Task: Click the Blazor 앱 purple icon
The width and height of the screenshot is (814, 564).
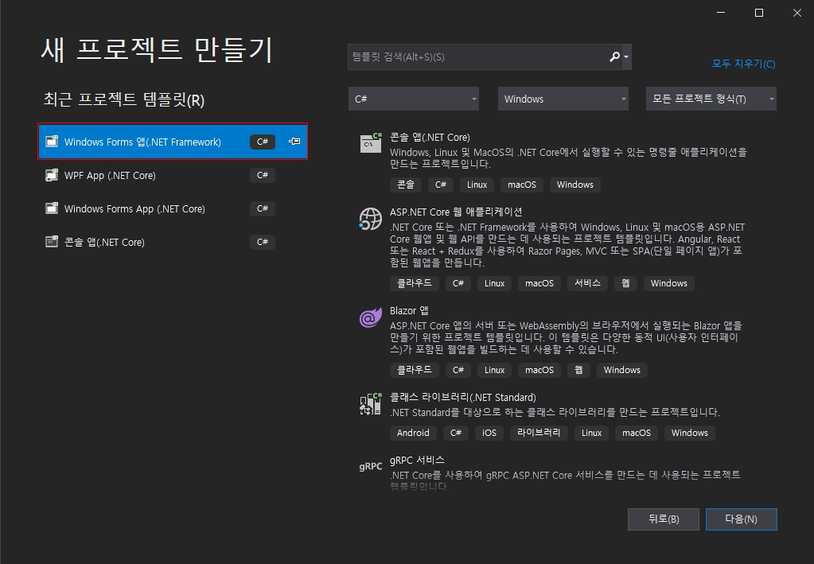Action: coord(370,317)
